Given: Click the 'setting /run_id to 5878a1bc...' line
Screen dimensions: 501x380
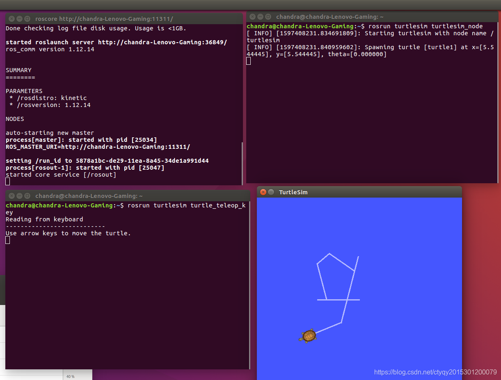Looking at the screenshot, I should [x=107, y=161].
